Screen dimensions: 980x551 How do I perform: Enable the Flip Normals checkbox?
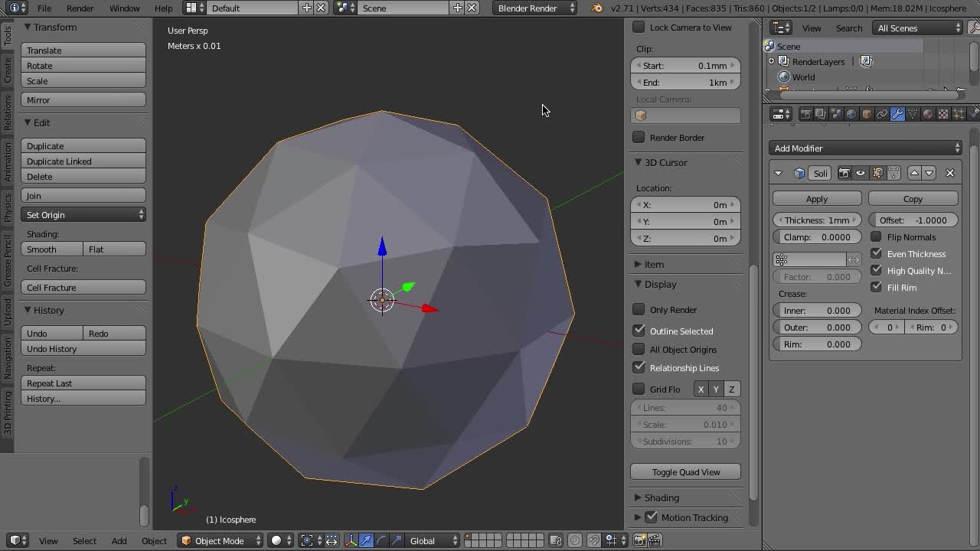point(876,236)
